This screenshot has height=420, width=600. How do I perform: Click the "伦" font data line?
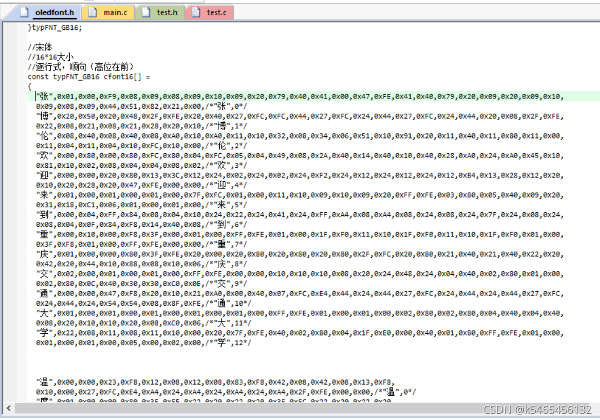coord(300,136)
